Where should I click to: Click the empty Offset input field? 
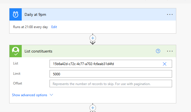click(x=111, y=84)
